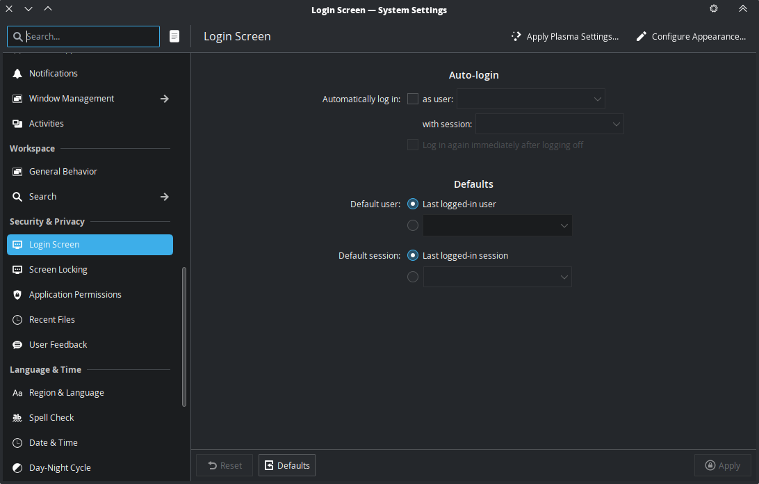Click the Notifications bell icon
Screen dimensions: 759x484
pos(17,74)
